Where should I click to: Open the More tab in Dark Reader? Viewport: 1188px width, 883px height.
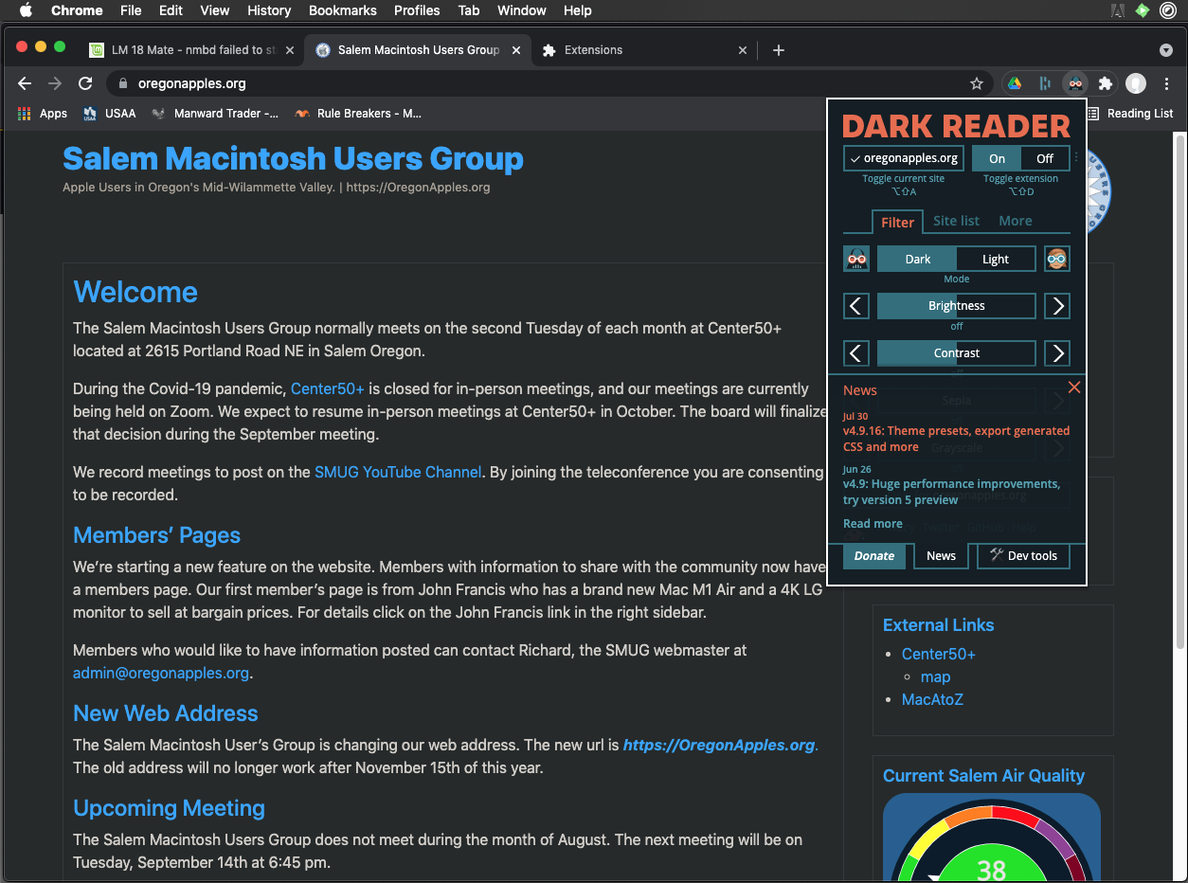tap(1016, 221)
